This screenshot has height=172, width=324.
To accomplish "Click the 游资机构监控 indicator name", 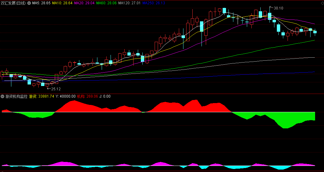I will tap(16, 96).
